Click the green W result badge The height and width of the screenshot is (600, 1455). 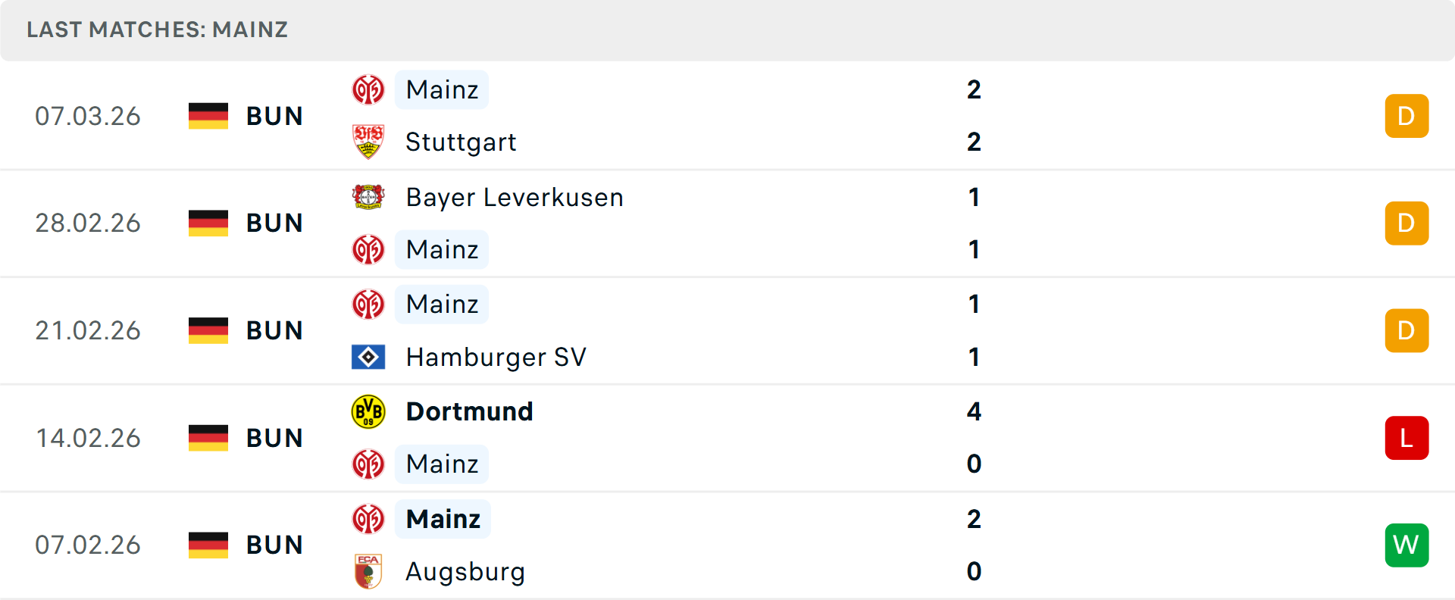[1406, 545]
